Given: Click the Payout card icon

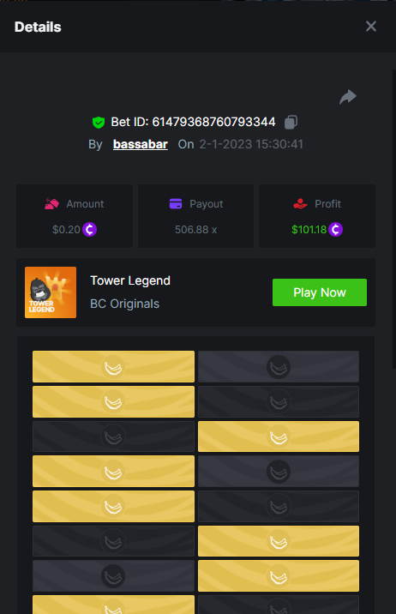Looking at the screenshot, I should coord(176,204).
